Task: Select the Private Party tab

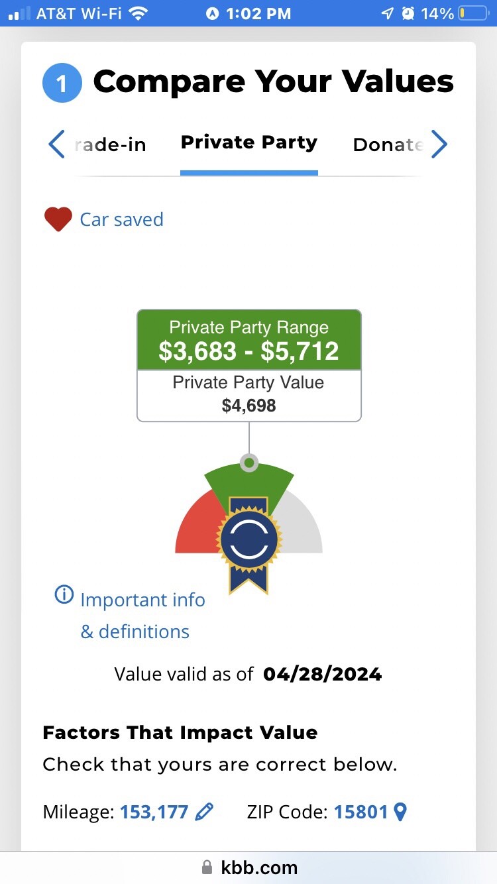Action: (249, 142)
